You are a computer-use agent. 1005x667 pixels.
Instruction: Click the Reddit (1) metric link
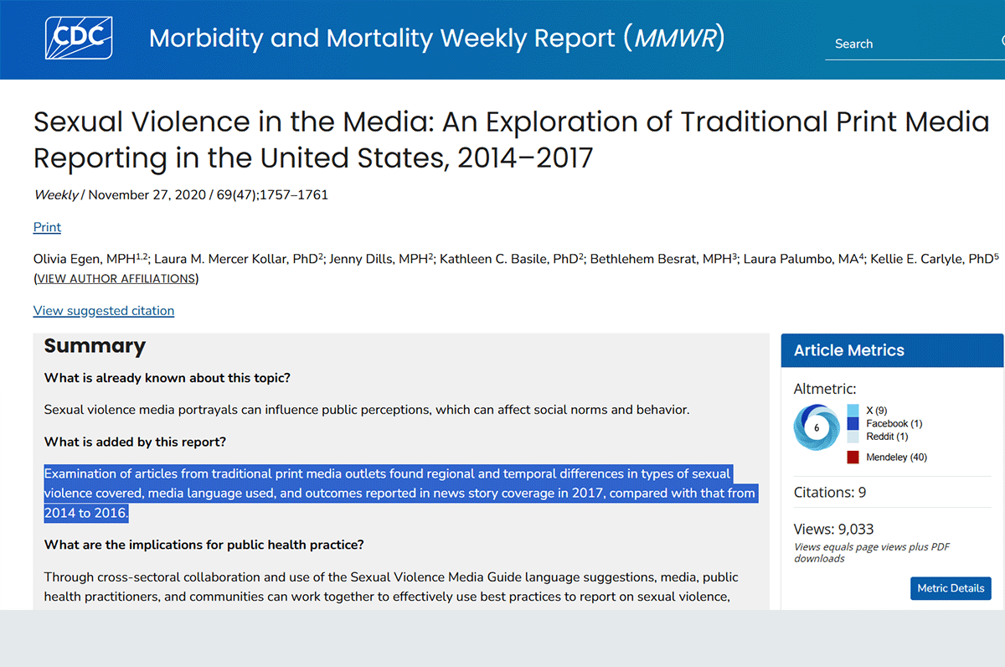pyautogui.click(x=886, y=437)
